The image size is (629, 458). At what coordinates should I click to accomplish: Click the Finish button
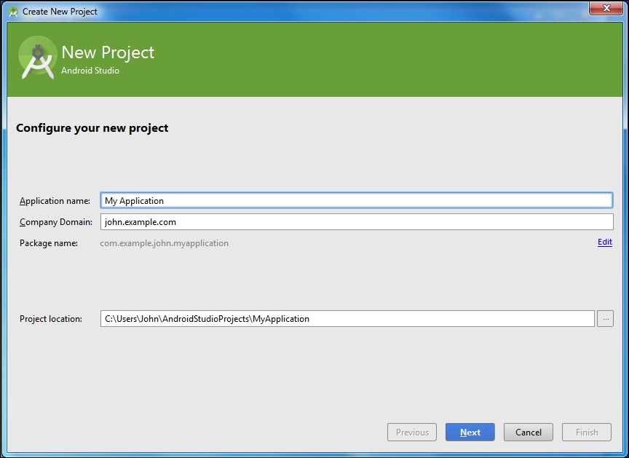(x=587, y=432)
